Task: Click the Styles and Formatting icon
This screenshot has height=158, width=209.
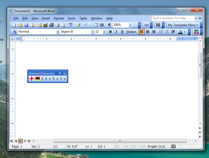Action: (x=14, y=32)
